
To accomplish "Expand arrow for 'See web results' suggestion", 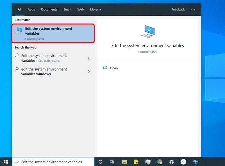I will click(89, 58).
